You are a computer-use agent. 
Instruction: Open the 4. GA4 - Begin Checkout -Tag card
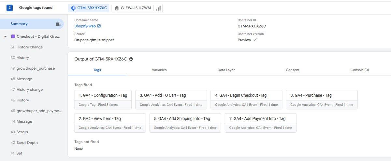(246, 100)
